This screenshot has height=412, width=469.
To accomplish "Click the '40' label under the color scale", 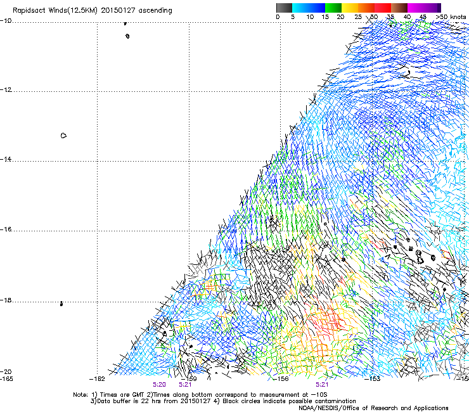I will (407, 17).
